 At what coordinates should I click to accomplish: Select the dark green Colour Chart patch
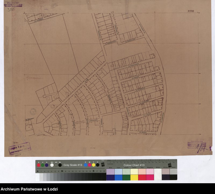(x=126, y=177)
